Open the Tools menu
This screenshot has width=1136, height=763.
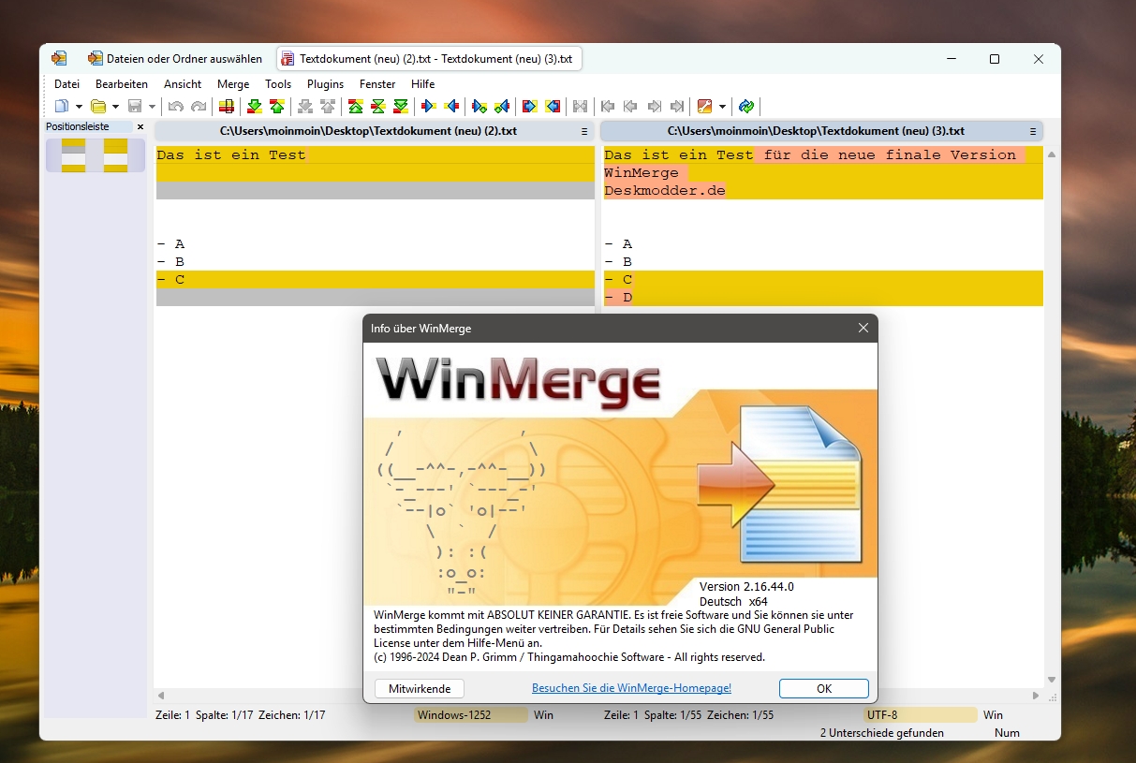(x=278, y=84)
